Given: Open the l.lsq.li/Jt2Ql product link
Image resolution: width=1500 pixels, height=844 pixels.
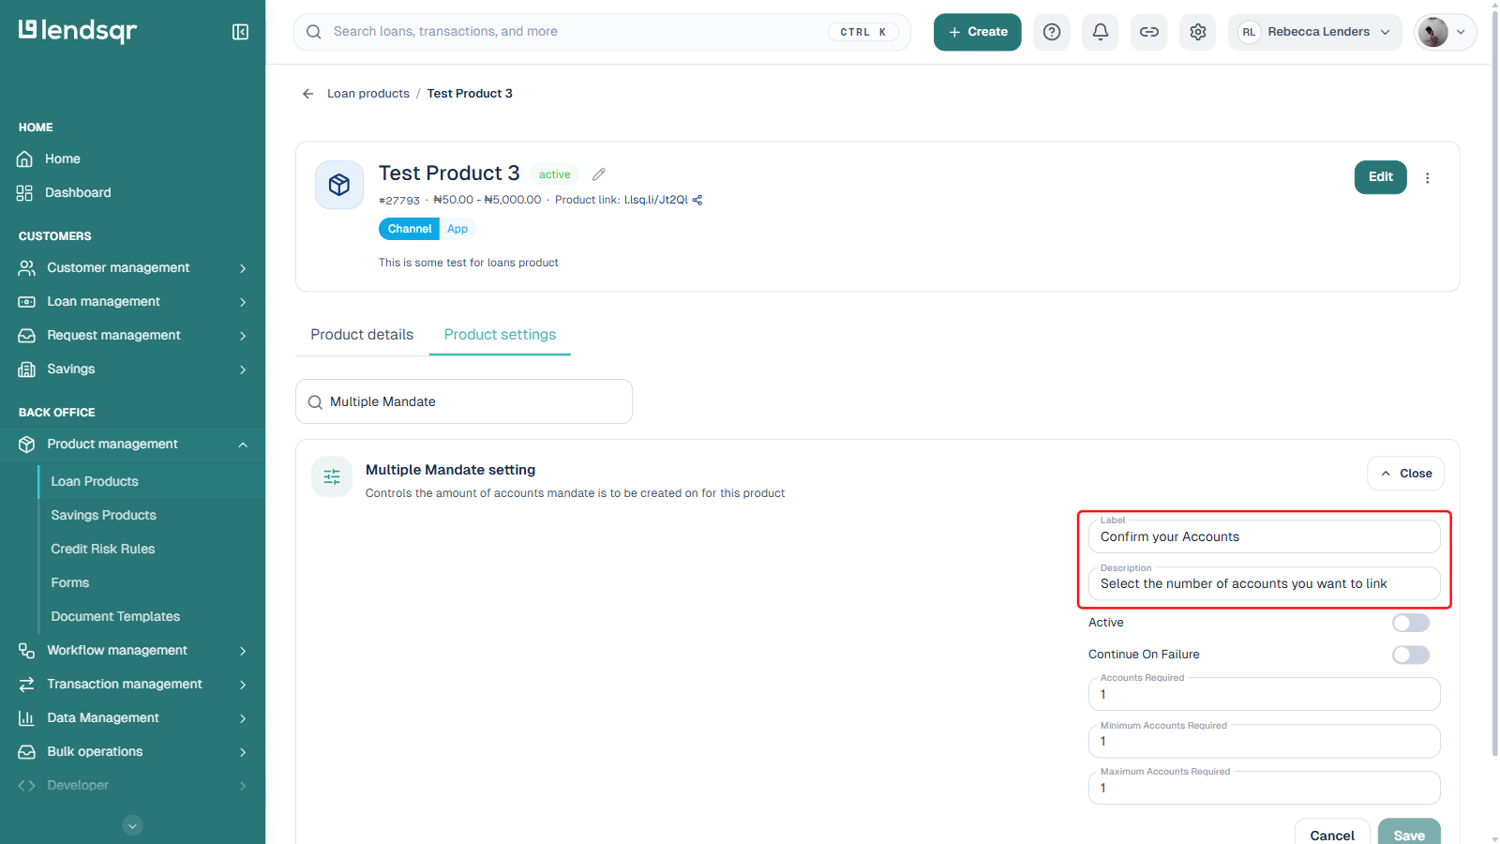Looking at the screenshot, I should coord(656,200).
